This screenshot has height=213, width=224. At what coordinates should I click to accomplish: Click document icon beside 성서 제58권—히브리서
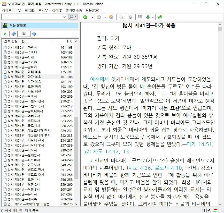(5, 160)
